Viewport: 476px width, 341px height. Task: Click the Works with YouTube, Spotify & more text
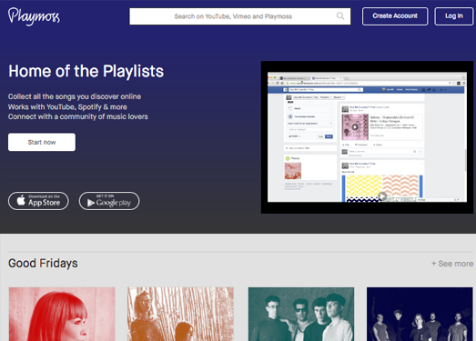click(67, 106)
